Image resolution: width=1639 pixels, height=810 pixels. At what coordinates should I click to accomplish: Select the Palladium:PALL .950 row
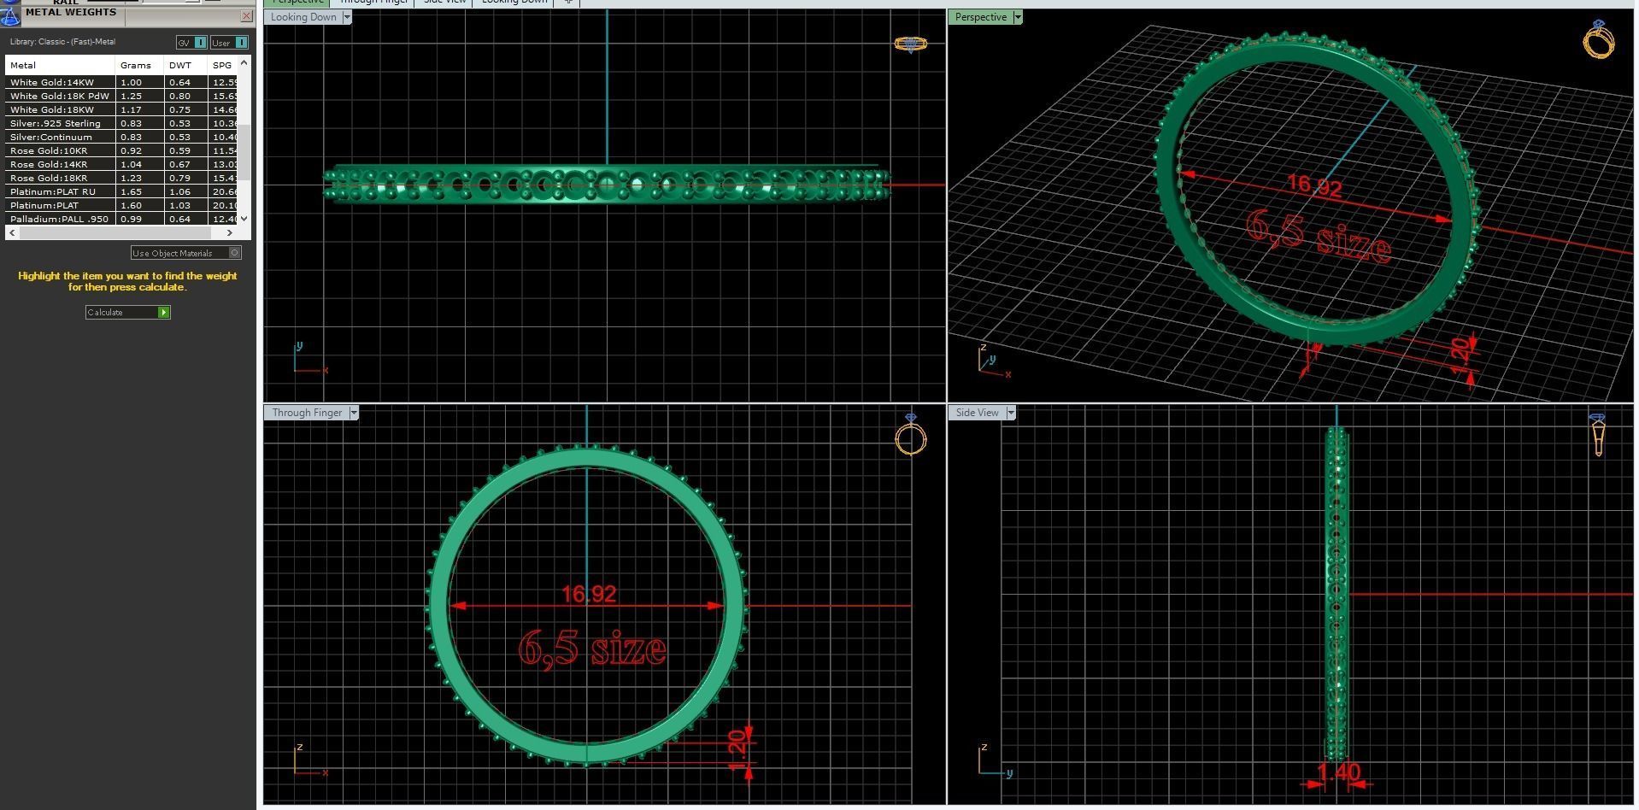(x=121, y=219)
